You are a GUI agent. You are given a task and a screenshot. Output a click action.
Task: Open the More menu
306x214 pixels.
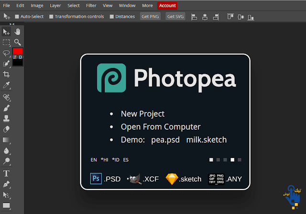147,5
